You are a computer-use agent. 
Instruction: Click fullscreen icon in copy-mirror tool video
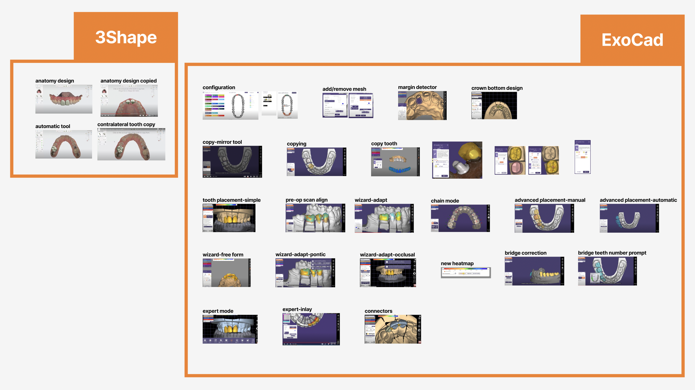260,176
